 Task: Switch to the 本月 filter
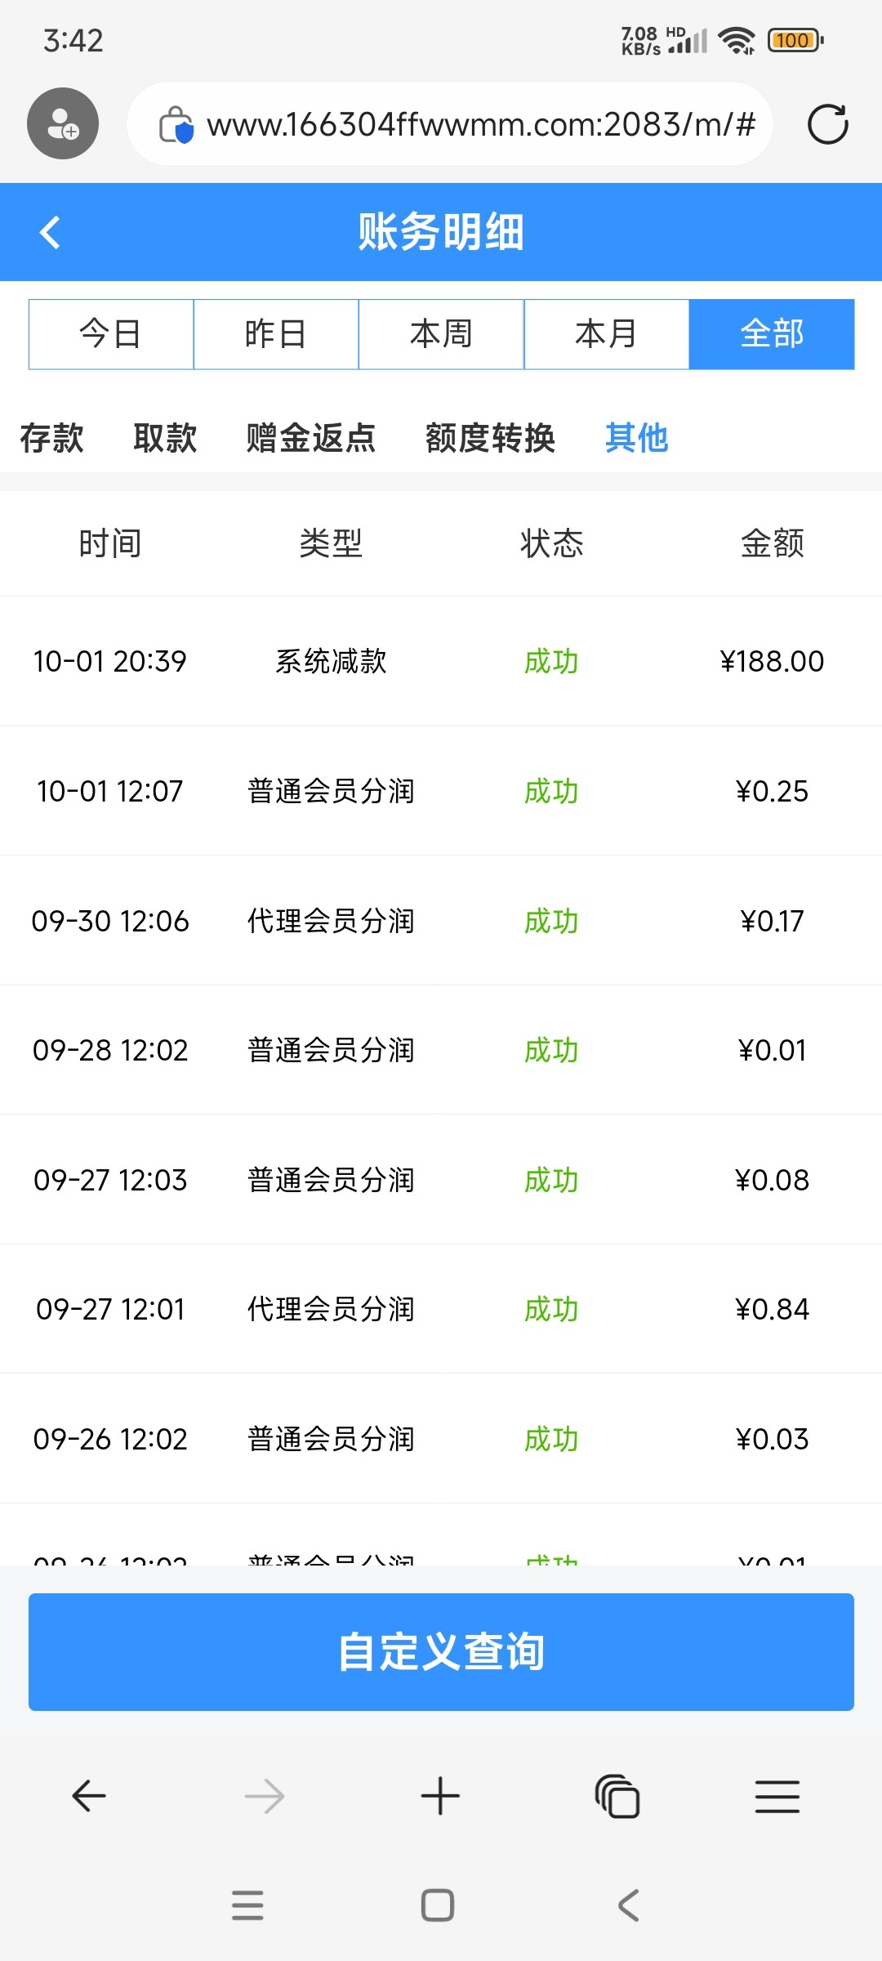click(x=606, y=334)
